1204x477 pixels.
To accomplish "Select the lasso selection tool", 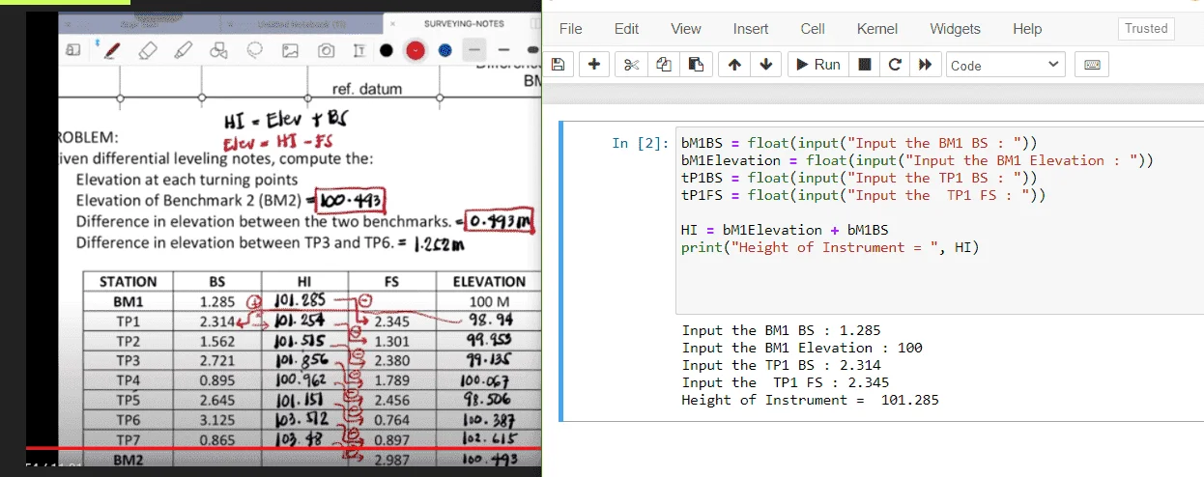I will coord(255,49).
